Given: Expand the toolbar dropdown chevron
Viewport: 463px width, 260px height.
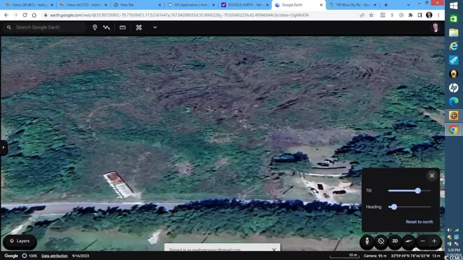Looking at the screenshot, I should pyautogui.click(x=155, y=28).
